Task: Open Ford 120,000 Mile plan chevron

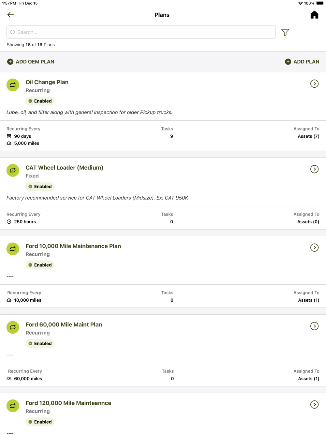Action: pyautogui.click(x=314, y=405)
